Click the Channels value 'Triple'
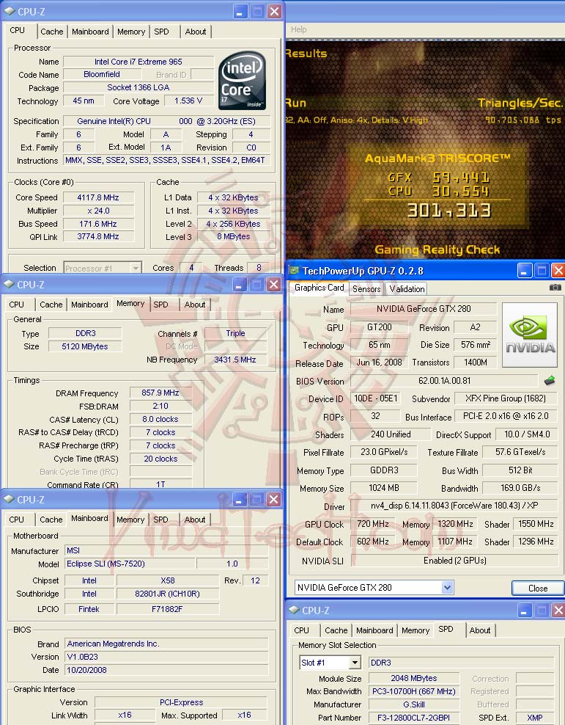The width and height of the screenshot is (565, 725). tap(235, 333)
